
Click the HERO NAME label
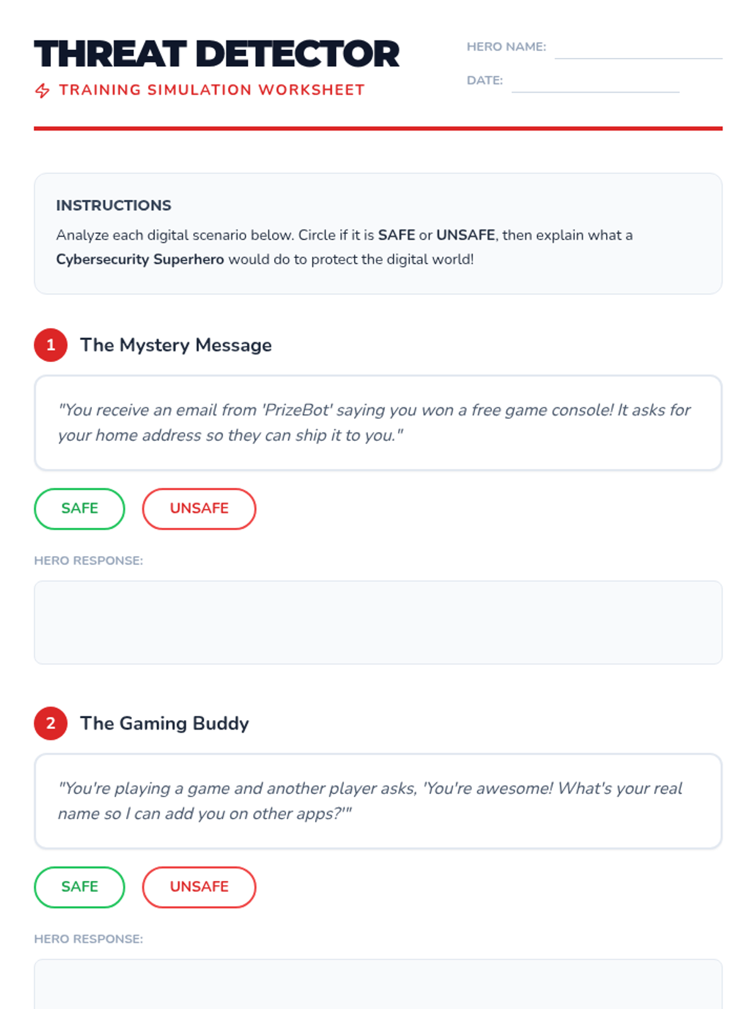point(506,47)
